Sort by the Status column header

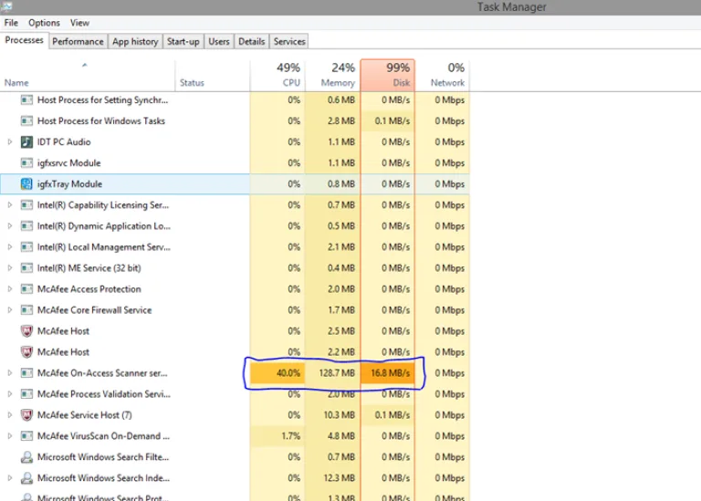click(213, 76)
